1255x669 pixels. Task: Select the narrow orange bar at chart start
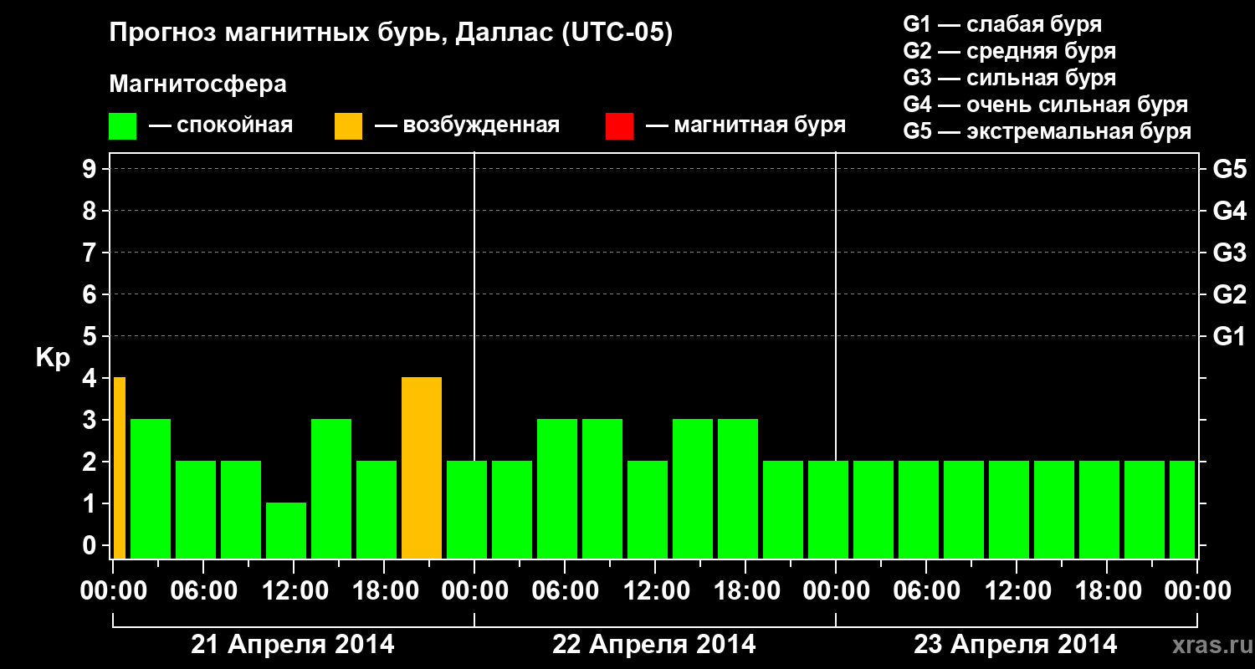[120, 468]
